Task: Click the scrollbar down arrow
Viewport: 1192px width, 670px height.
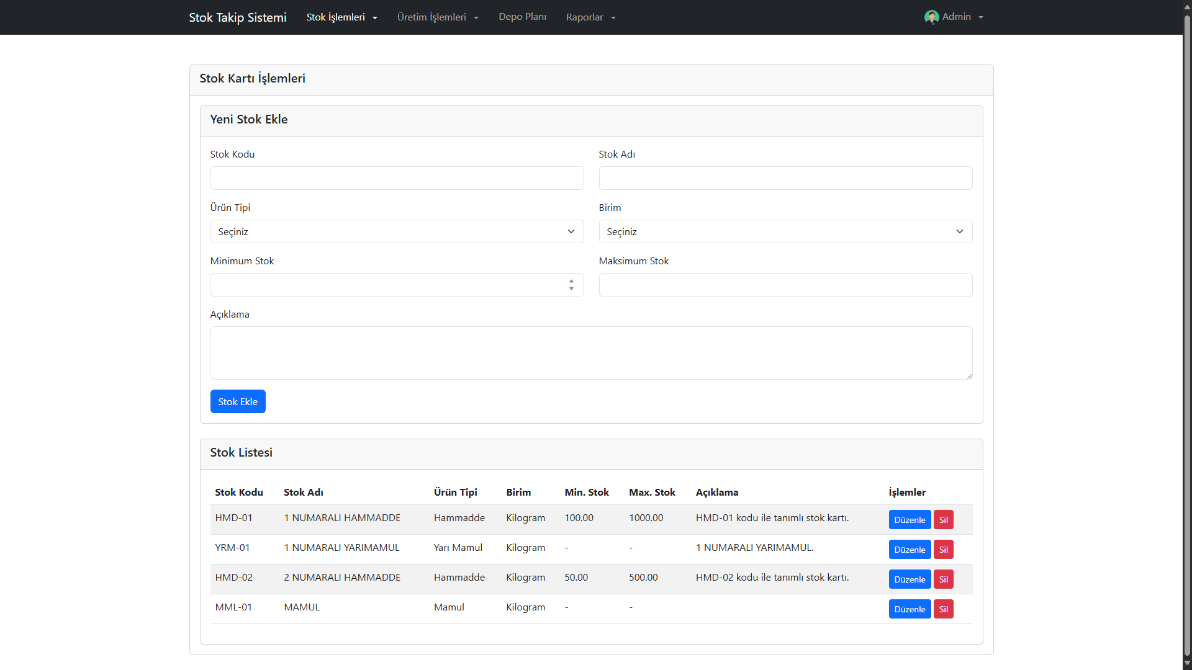Action: 1187,664
